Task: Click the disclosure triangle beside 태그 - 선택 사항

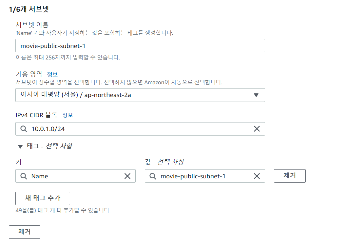Action: click(x=20, y=146)
